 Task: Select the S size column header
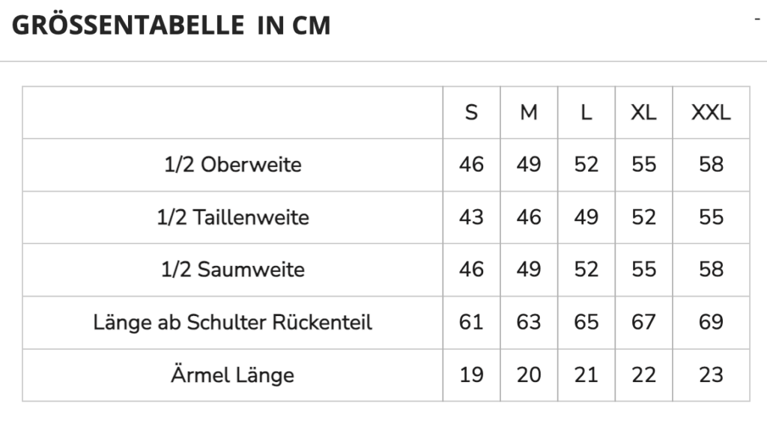[x=471, y=112]
